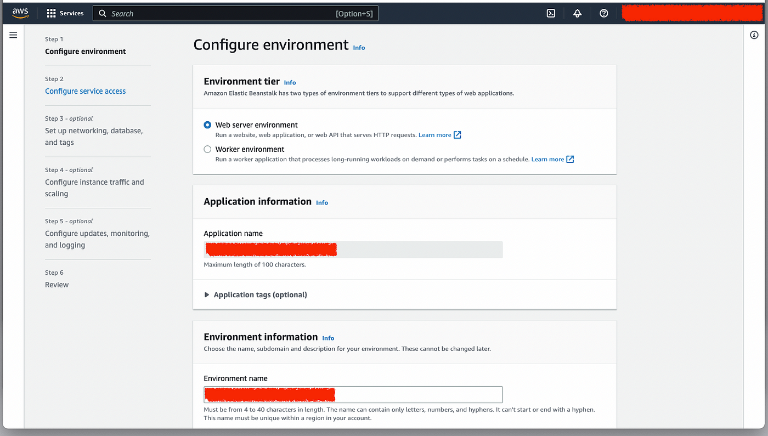Click external link icon after Worker Learn more
Image resolution: width=768 pixels, height=436 pixels.
tap(570, 159)
